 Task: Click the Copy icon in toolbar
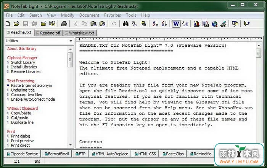[84, 24]
